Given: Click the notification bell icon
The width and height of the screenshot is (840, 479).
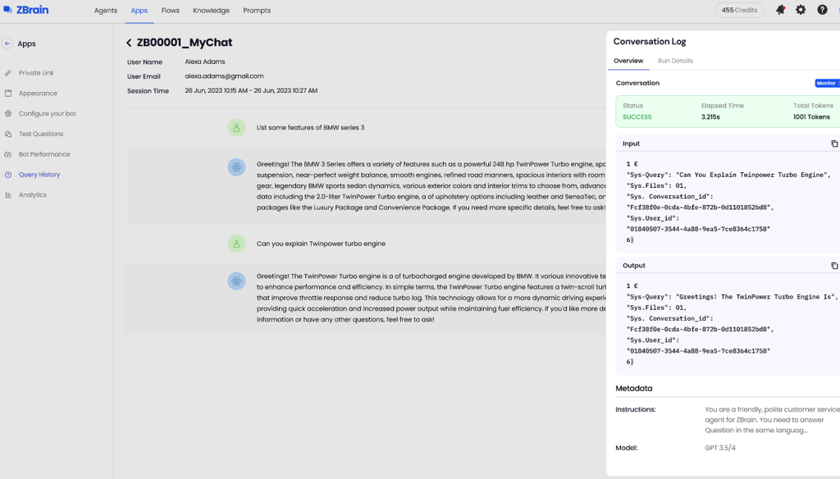Looking at the screenshot, I should click(780, 11).
